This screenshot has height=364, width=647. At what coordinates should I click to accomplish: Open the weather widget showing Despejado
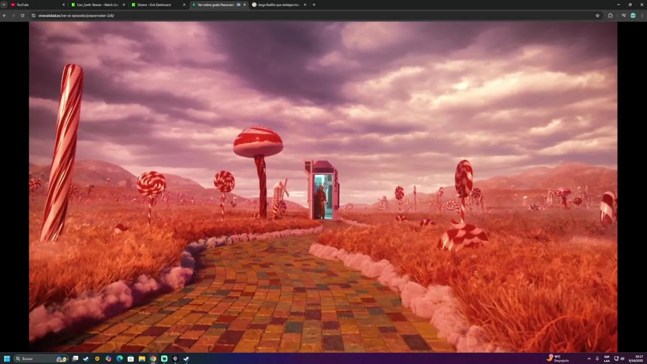(558, 358)
